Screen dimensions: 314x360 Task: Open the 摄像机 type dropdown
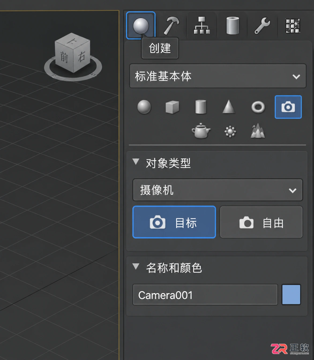[x=218, y=190]
